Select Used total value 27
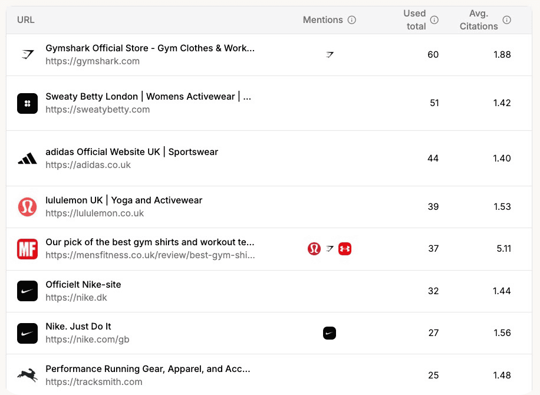The width and height of the screenshot is (540, 395). click(x=433, y=333)
